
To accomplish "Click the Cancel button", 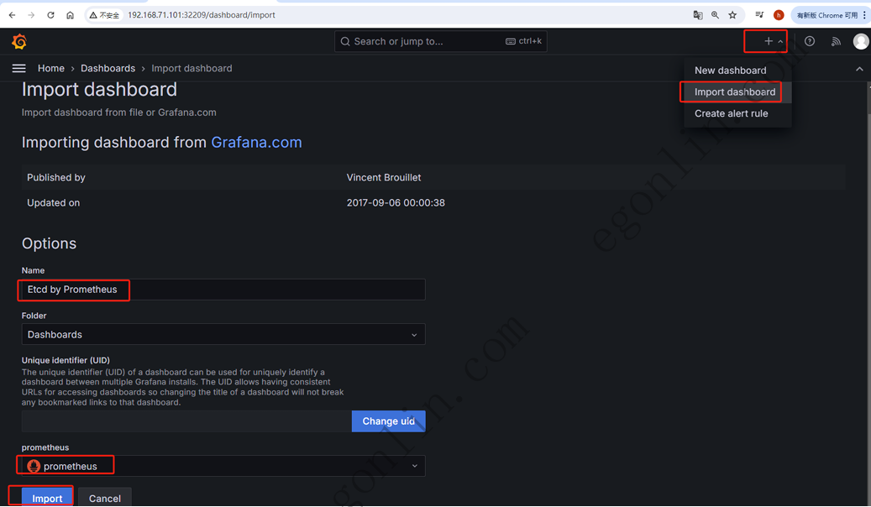I will coord(105,498).
